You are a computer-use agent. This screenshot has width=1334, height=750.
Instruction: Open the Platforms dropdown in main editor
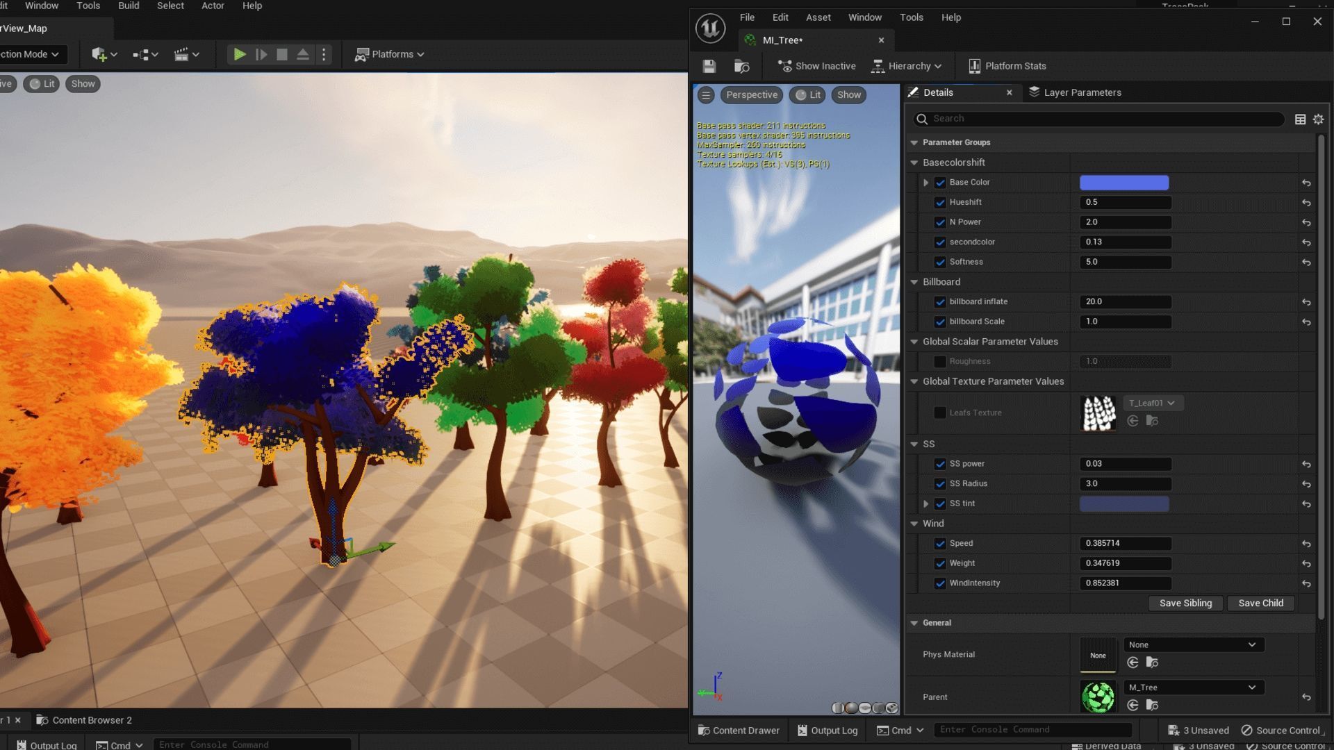click(x=390, y=54)
